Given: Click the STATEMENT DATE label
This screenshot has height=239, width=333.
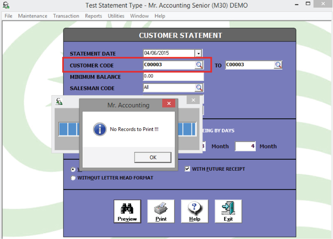Looking at the screenshot, I should [x=93, y=54].
